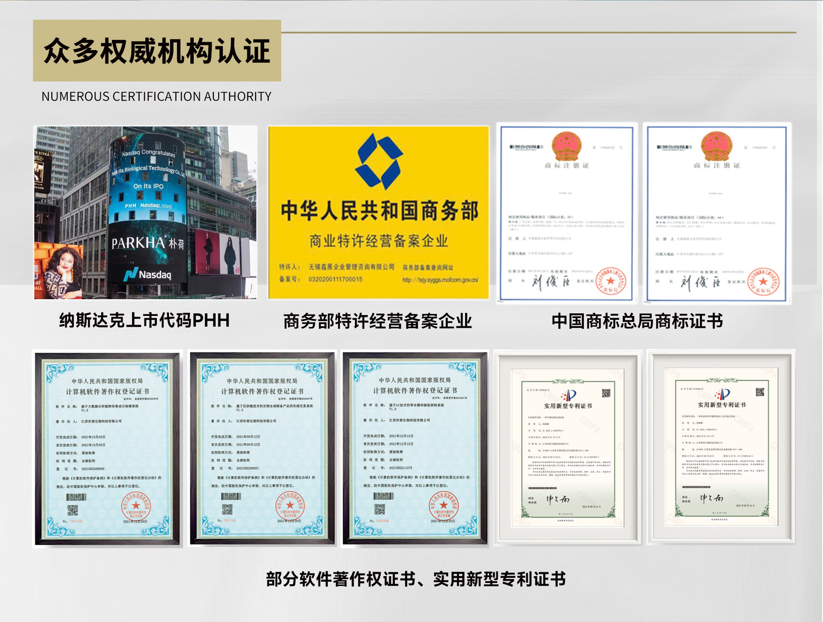The image size is (823, 622).
Task: Click the caption 纳斯达克上市代码PHH
Action: tap(144, 320)
